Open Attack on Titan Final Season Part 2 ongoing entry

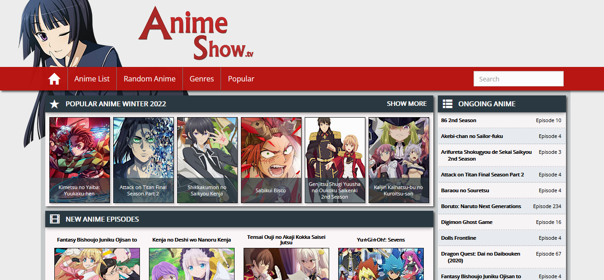(x=482, y=175)
